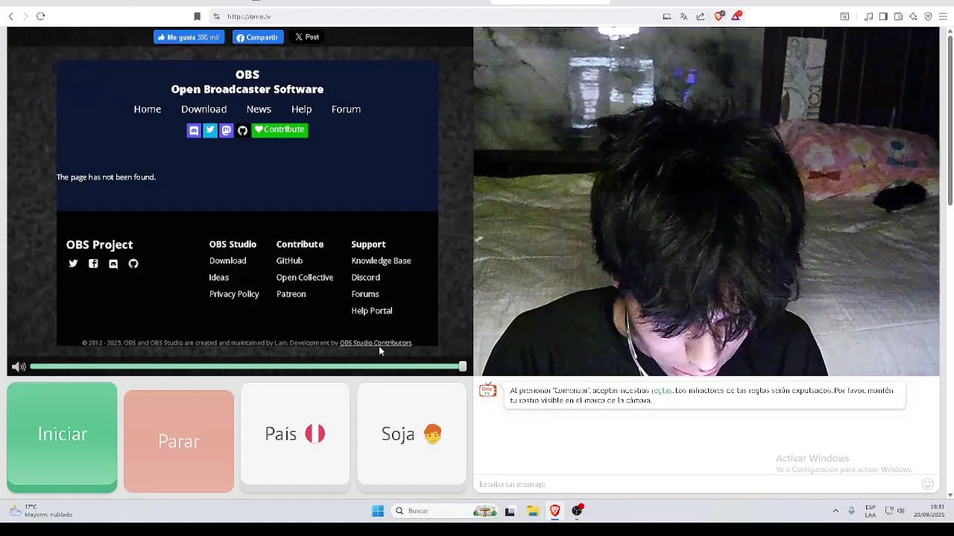This screenshot has height=536, width=954.
Task: Open the reglas link in chat notice
Action: coord(661,390)
